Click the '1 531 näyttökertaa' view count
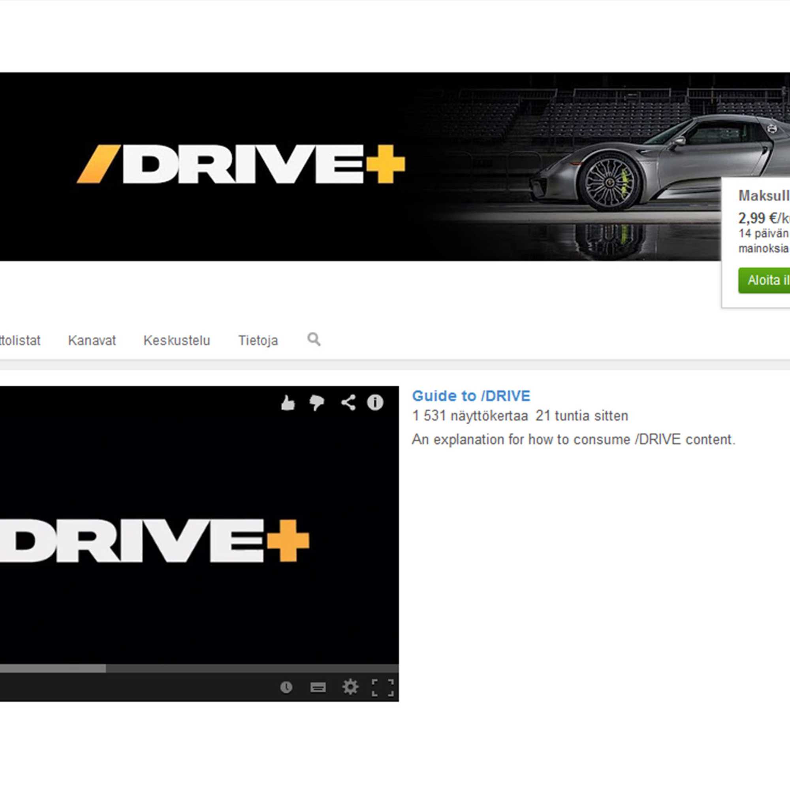The height and width of the screenshot is (790, 790). (x=470, y=416)
